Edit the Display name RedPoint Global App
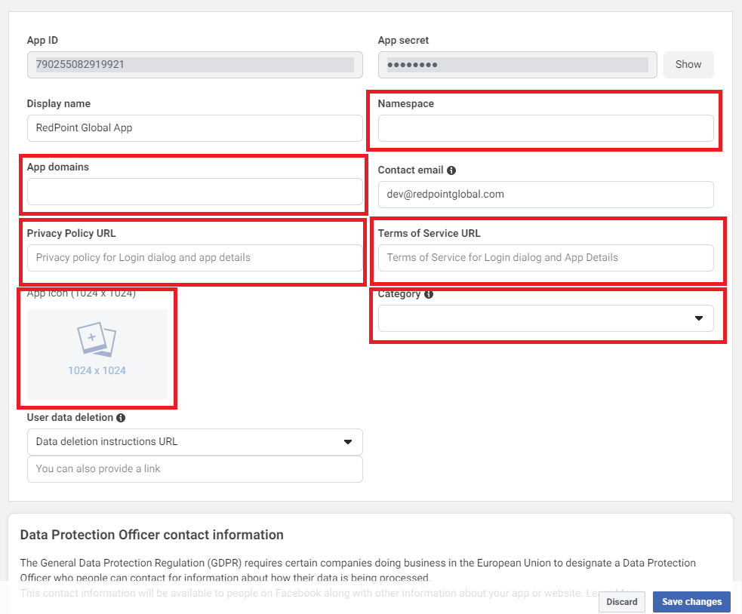The width and height of the screenshot is (742, 614). coord(195,128)
